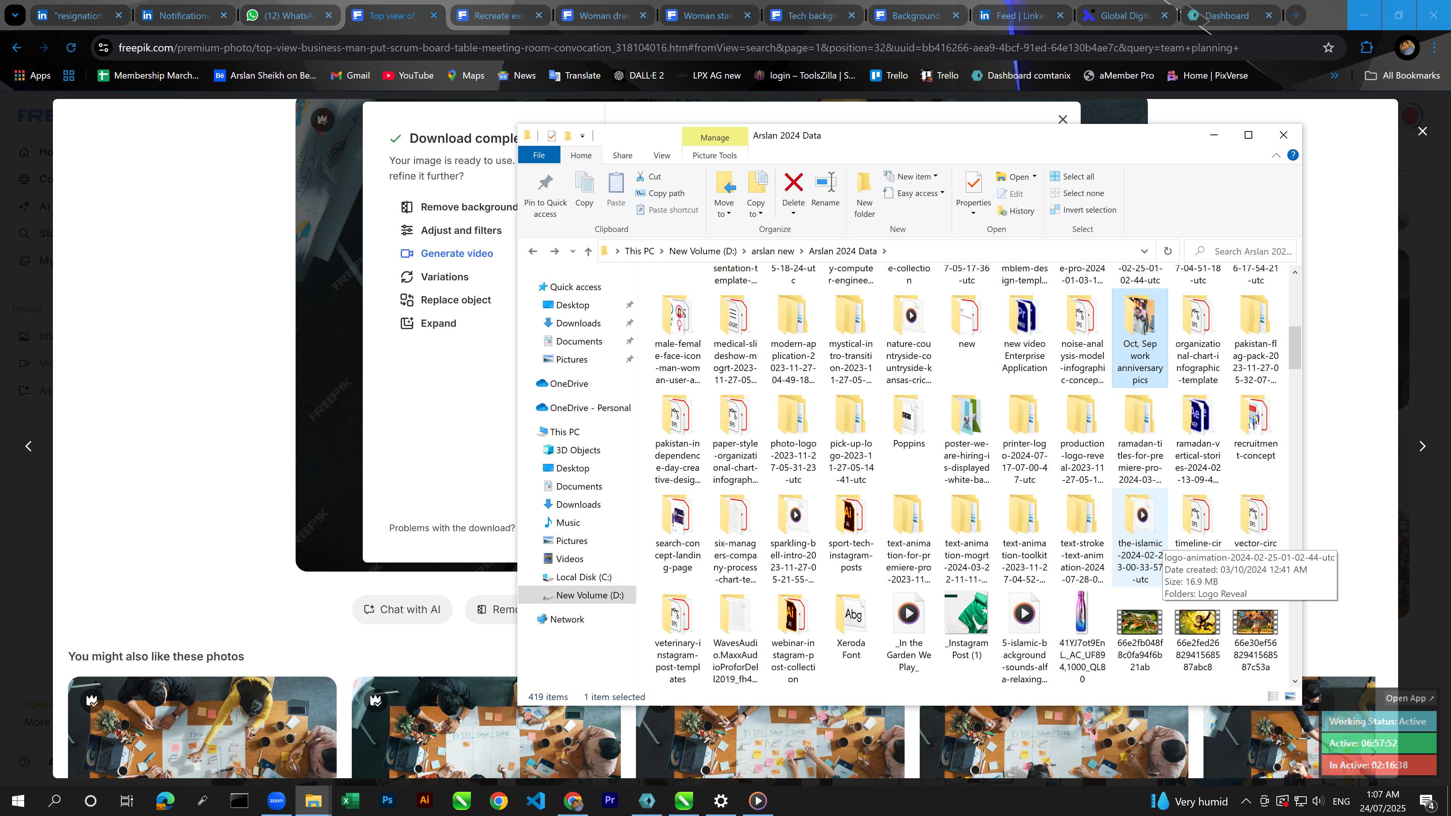Viewport: 1451px width, 816px height.
Task: Switch to the File tab
Action: [538, 155]
